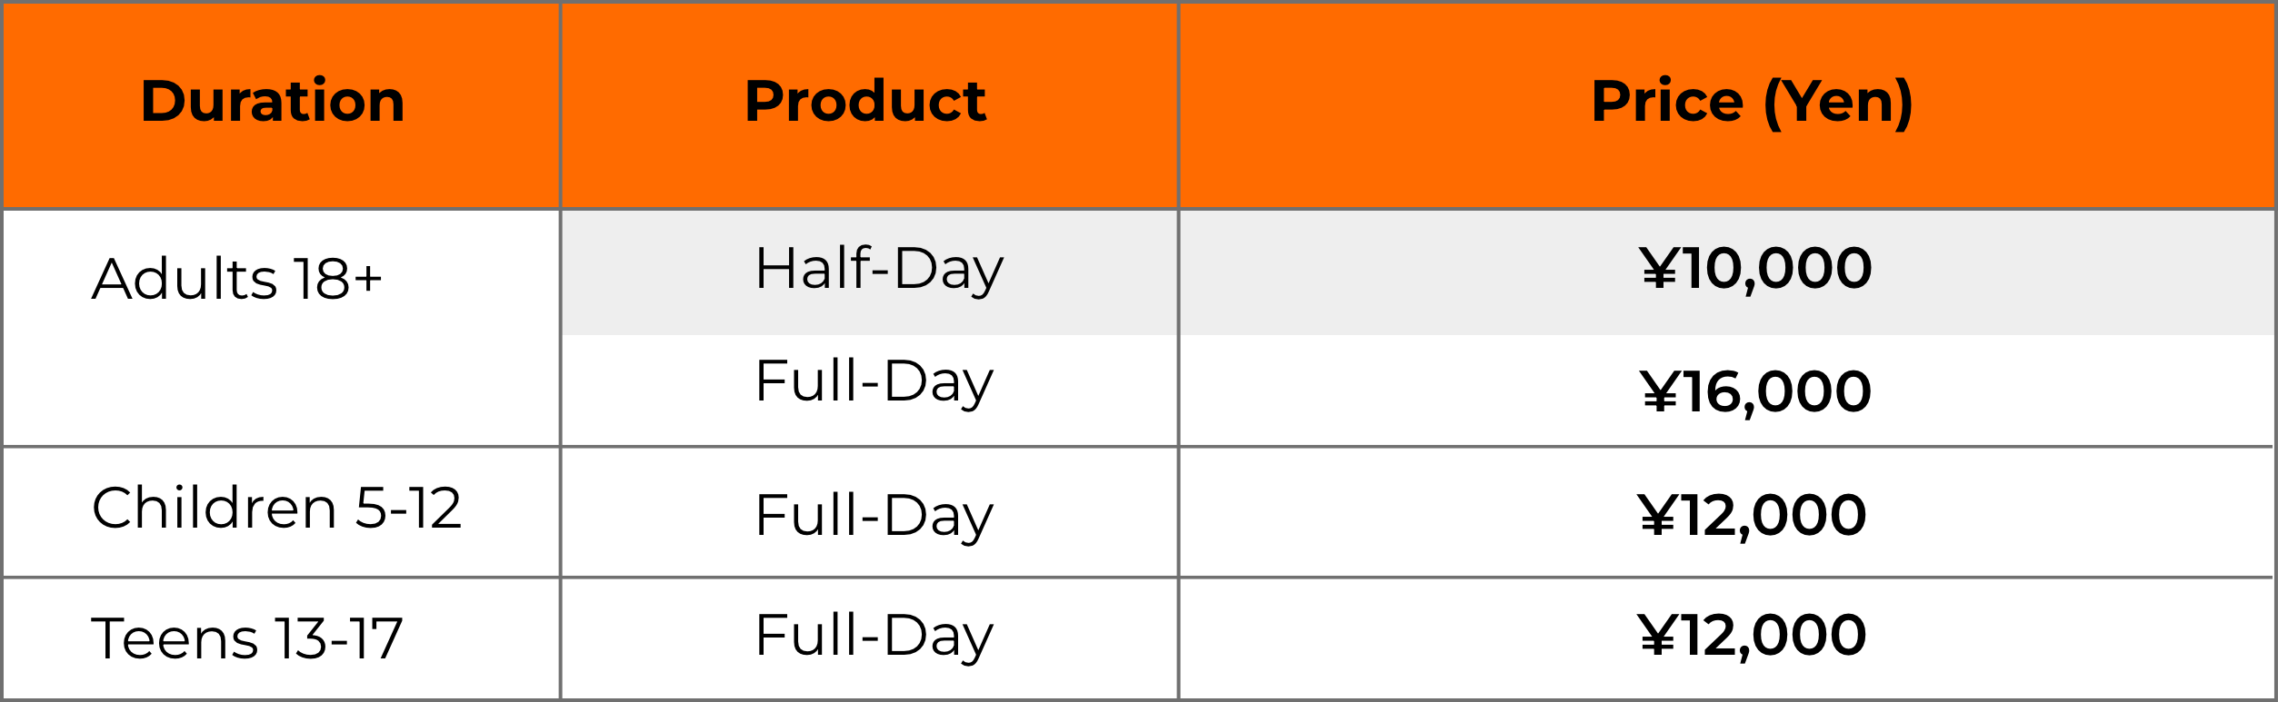The height and width of the screenshot is (702, 2278).
Task: Click the word Teens in last row
Action: [x=175, y=638]
